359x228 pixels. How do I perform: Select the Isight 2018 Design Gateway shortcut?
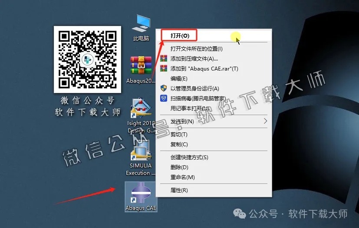(x=141, y=116)
